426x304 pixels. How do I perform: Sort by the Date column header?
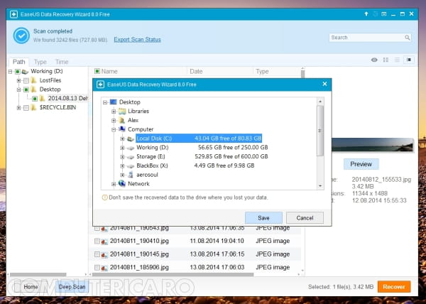pos(196,72)
